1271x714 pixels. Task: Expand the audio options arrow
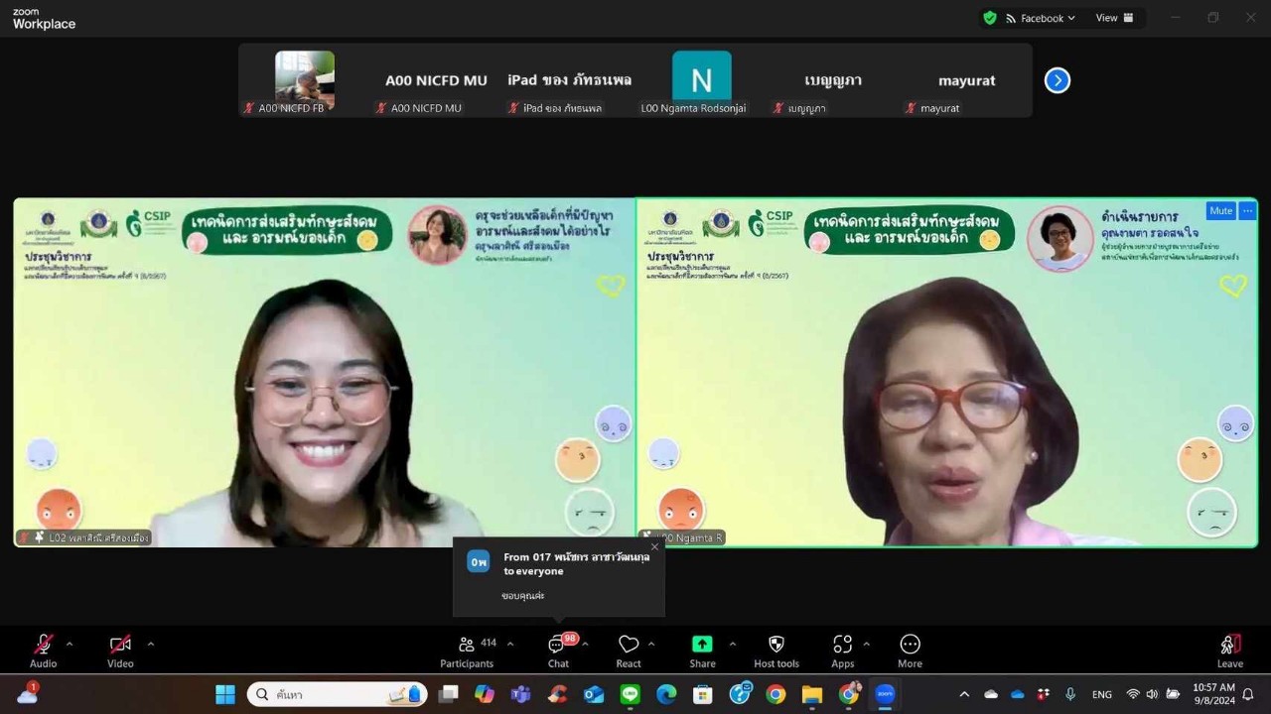tap(69, 645)
